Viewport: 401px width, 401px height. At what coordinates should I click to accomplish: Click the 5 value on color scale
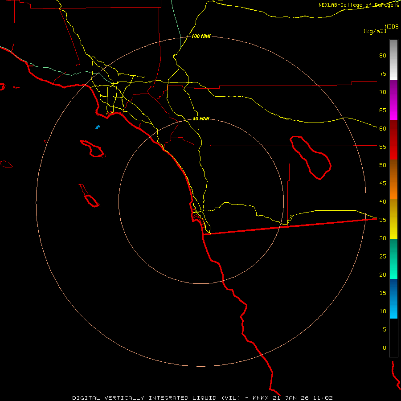tap(385, 330)
